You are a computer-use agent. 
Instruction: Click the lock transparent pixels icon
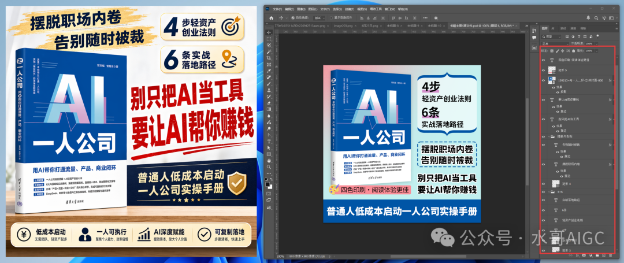click(552, 51)
